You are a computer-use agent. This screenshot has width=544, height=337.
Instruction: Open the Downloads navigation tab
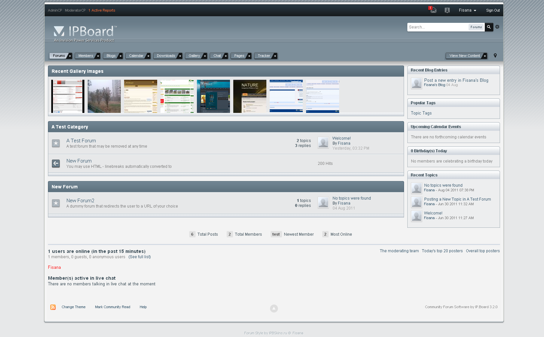[166, 56]
